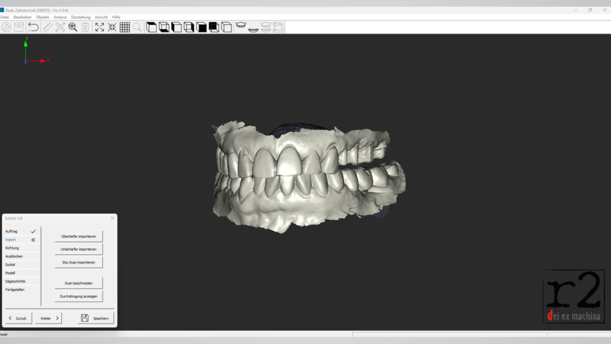Go to next step with Weiter
611x344 pixels.
tap(49, 318)
